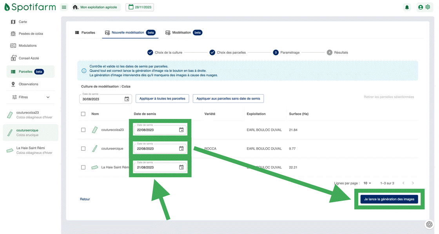This screenshot has width=439, height=234.
Task: Open the 28/11/2023 date selector
Action: [x=140, y=7]
